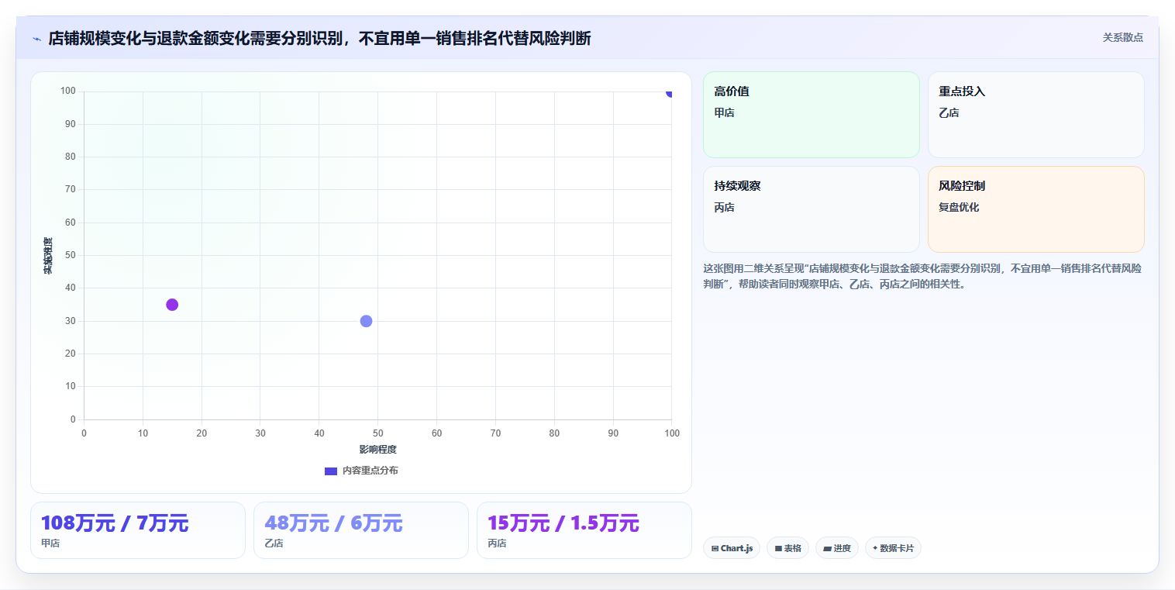Open the 重点投入 乙店 quadrant card
This screenshot has width=1175, height=590.
click(1035, 115)
